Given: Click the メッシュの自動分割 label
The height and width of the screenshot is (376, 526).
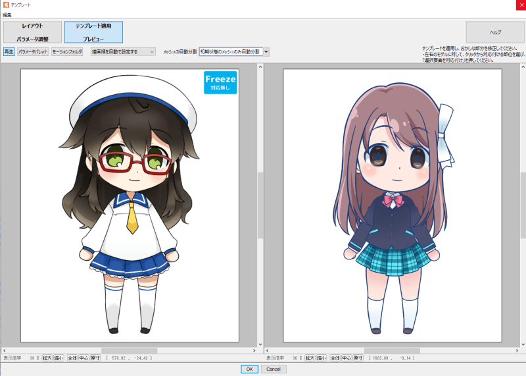Looking at the screenshot, I should 179,52.
